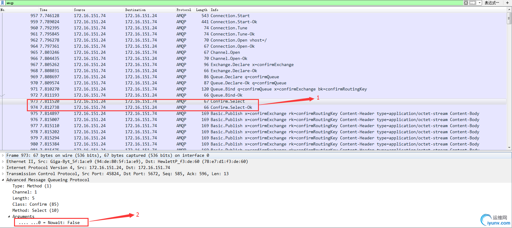Image resolution: width=512 pixels, height=228 pixels.
Task: Sort by the Length column header
Action: pyautogui.click(x=202, y=10)
